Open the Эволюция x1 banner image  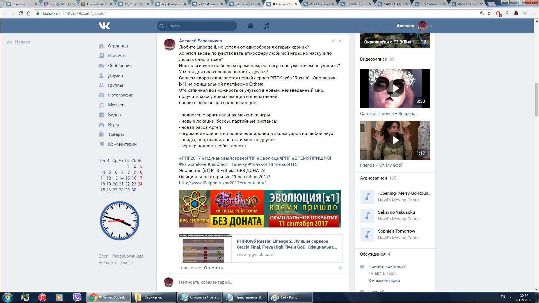[x=260, y=208]
